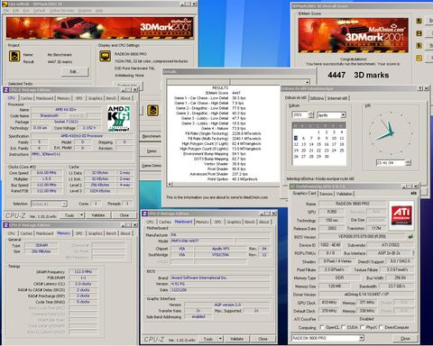This screenshot has width=433, height=346.
Task: Click Validate in the mainboard CPU-Z window
Action: pos(236,339)
